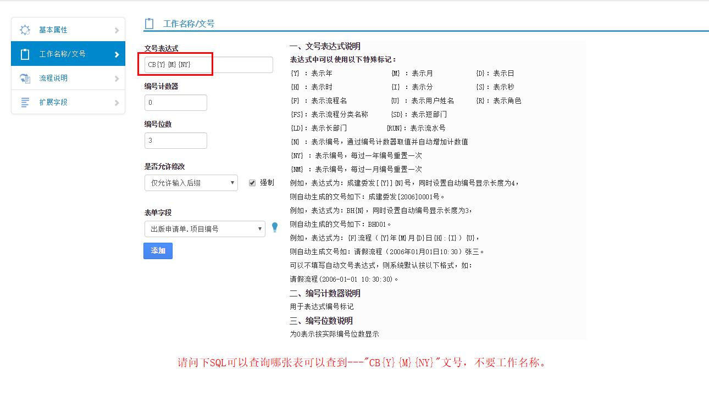Click the 一、文号表达式说明 heading
Viewport: 709px width, 403px height.
(325, 46)
